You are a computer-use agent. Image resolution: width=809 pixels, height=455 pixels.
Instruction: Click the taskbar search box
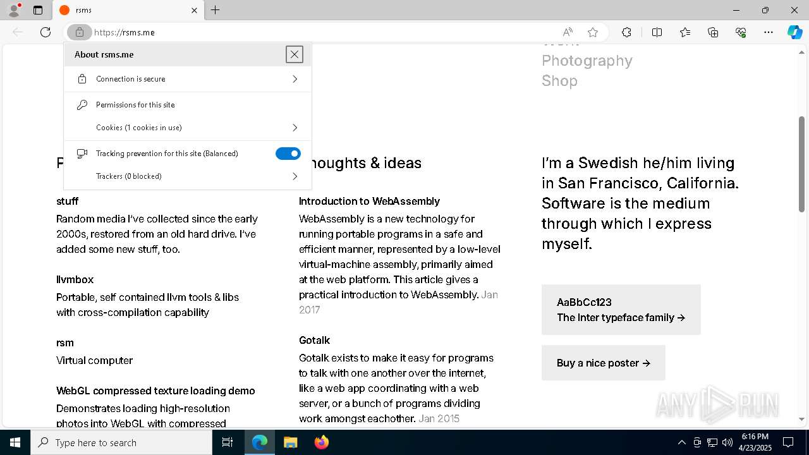coord(121,442)
